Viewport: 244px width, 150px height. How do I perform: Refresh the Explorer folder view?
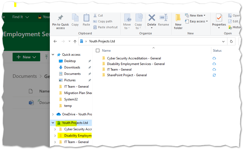click(231, 41)
